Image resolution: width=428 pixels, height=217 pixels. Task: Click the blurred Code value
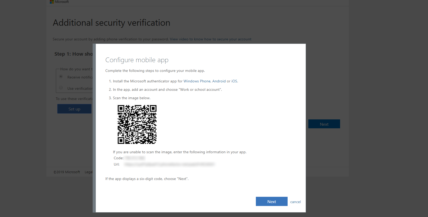click(x=135, y=158)
